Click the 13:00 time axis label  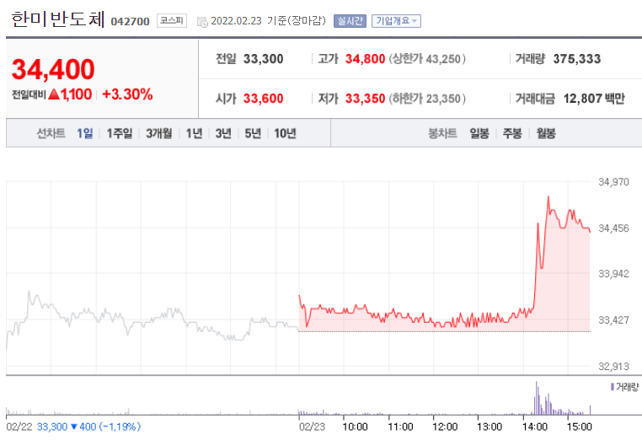(490, 427)
